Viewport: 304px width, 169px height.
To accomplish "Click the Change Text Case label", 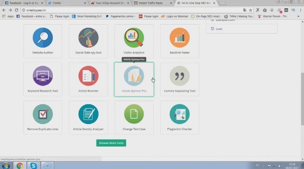I will [x=134, y=129].
